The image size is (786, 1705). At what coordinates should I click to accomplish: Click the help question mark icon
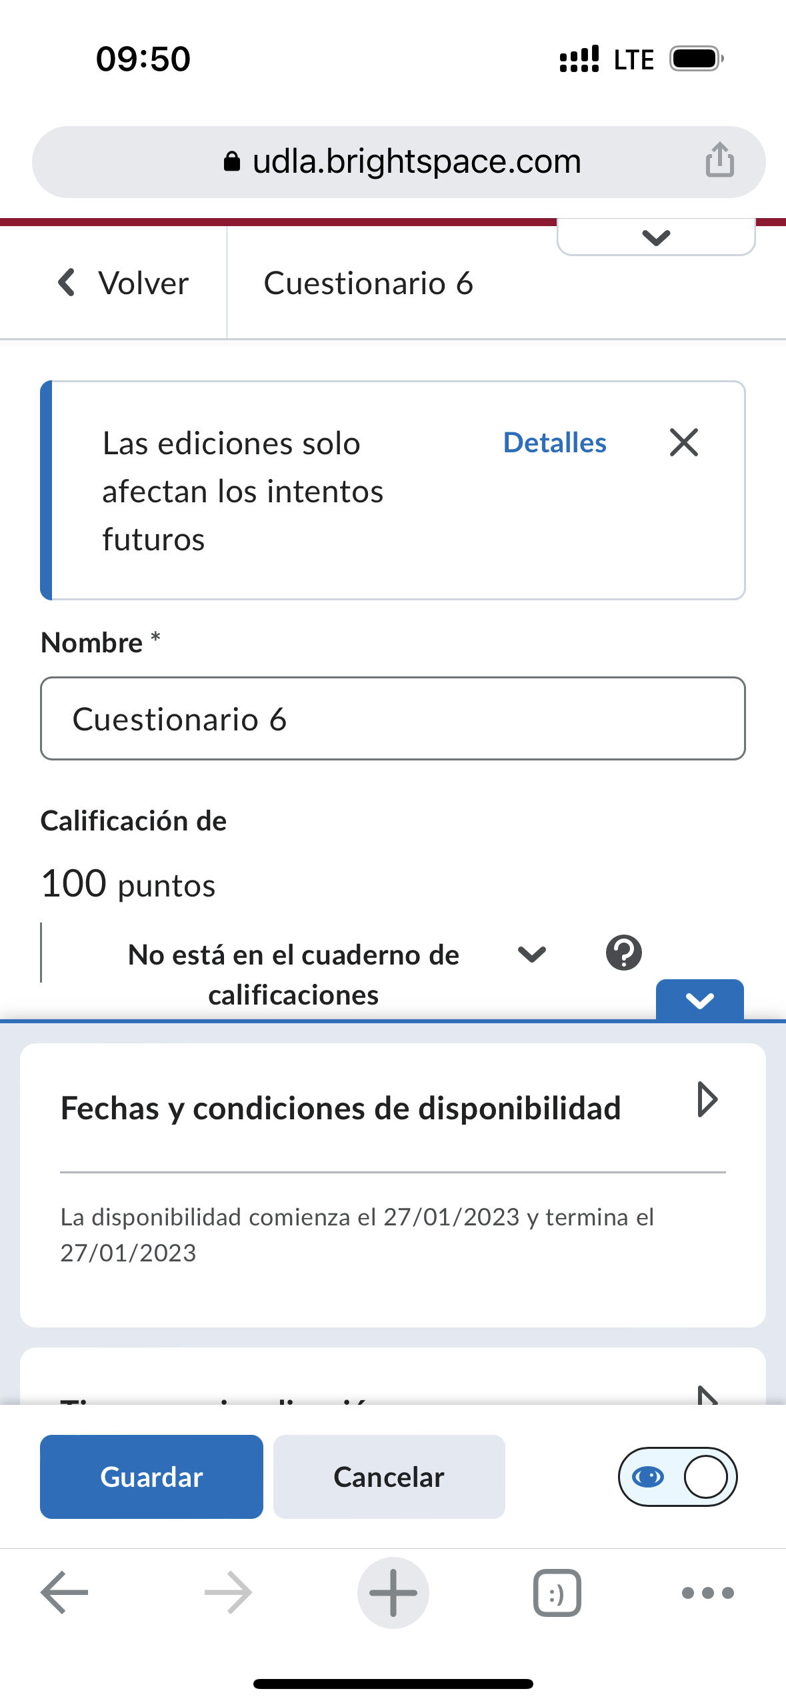pos(623,953)
